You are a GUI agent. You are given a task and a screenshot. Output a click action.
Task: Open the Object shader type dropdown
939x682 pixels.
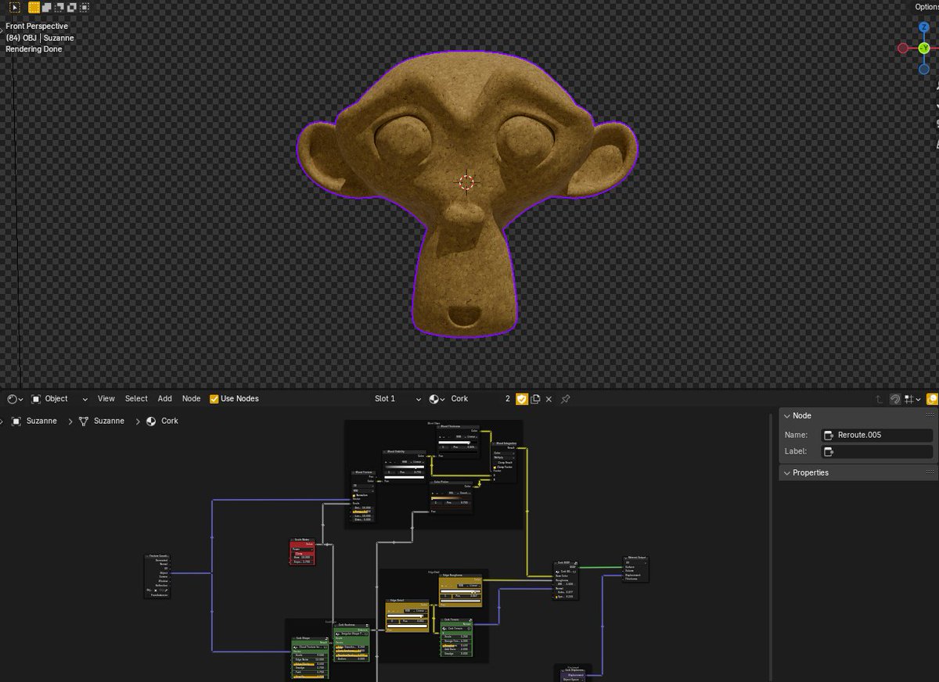click(x=59, y=399)
